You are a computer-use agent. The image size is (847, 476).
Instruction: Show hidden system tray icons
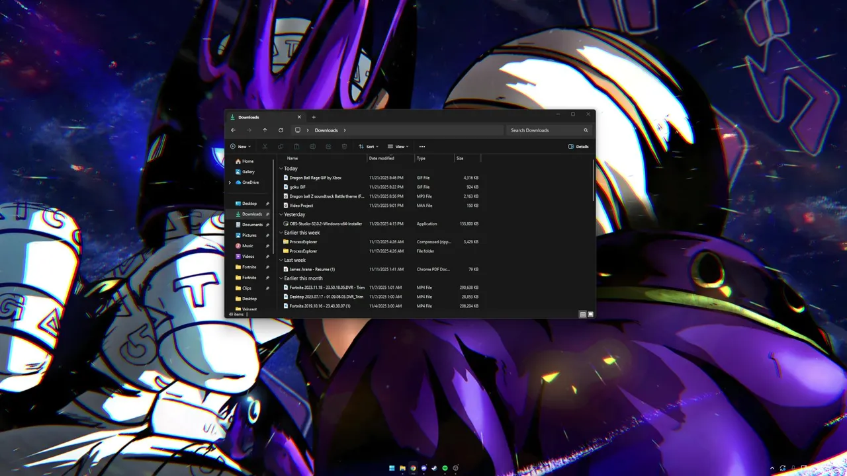[x=772, y=468]
